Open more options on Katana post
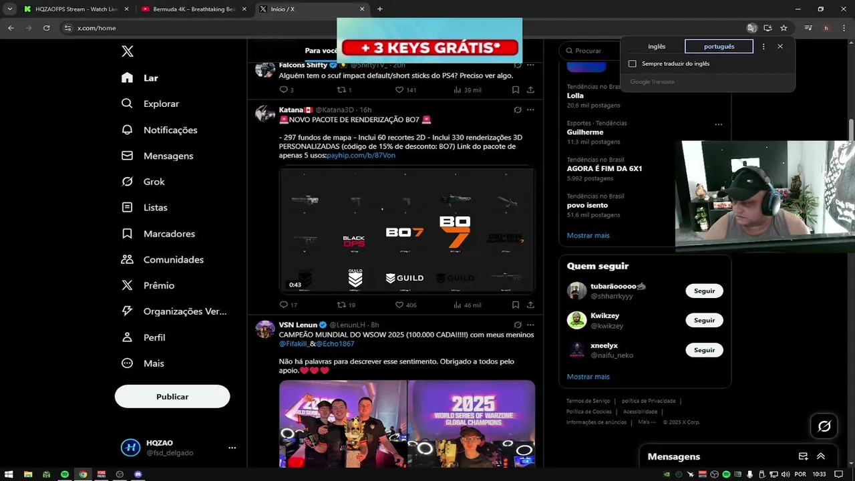Screen dimensions: 855x481 pyautogui.click(x=530, y=110)
